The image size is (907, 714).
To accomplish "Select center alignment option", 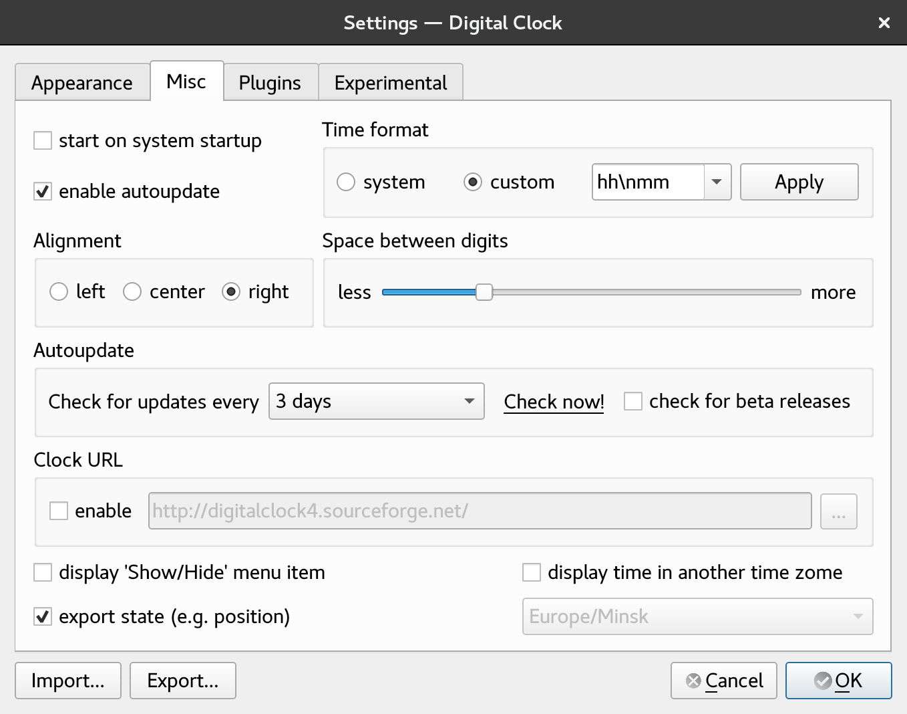I will [x=132, y=292].
